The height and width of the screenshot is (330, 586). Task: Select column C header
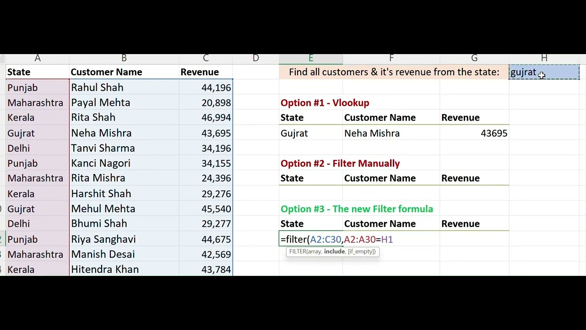[206, 59]
